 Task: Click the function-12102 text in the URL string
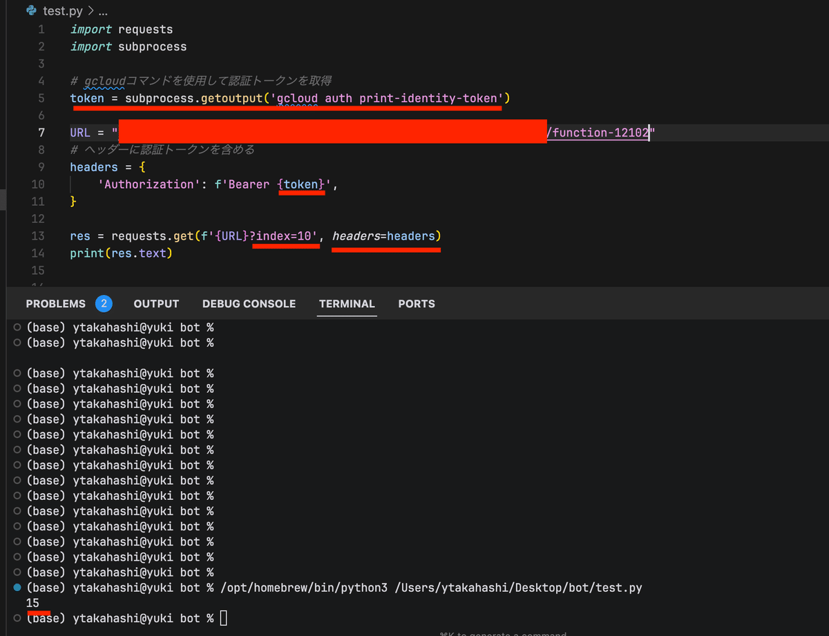pos(597,131)
